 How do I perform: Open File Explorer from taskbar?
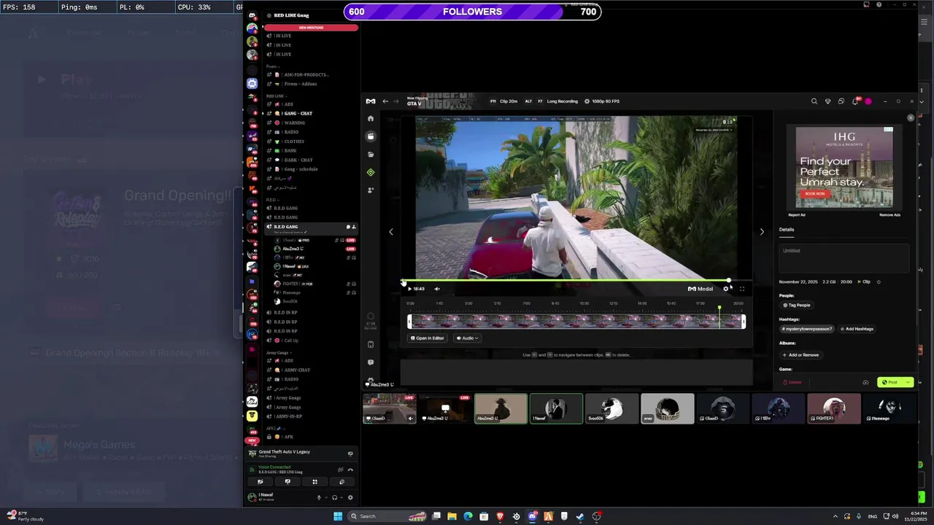coord(452,516)
